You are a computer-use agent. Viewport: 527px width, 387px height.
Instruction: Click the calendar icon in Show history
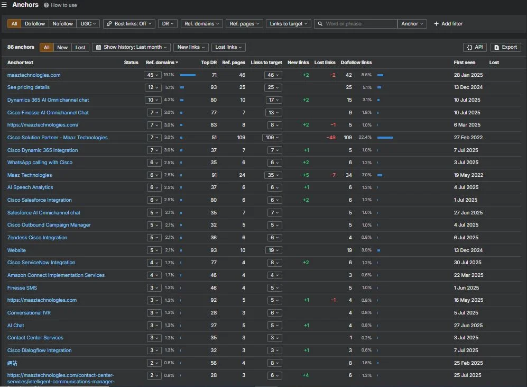[x=98, y=47]
